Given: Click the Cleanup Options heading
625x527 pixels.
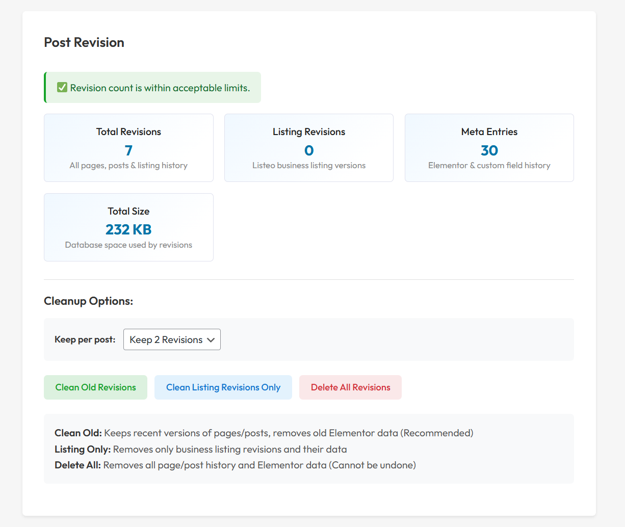Looking at the screenshot, I should coord(88,301).
